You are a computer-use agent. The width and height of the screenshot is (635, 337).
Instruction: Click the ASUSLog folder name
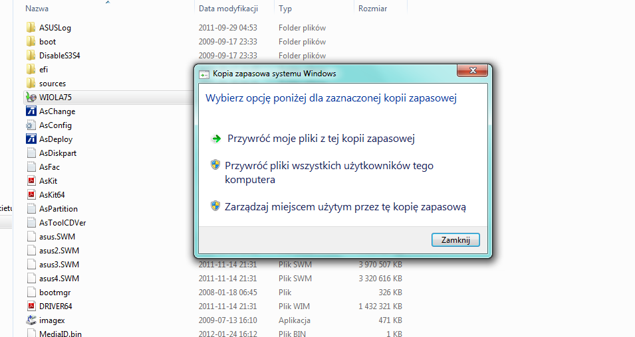(x=55, y=28)
